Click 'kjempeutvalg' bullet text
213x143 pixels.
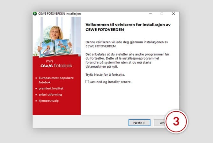(x=49, y=101)
